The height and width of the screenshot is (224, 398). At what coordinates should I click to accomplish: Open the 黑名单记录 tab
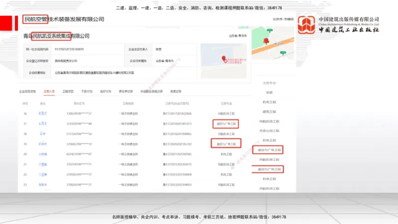[126, 92]
